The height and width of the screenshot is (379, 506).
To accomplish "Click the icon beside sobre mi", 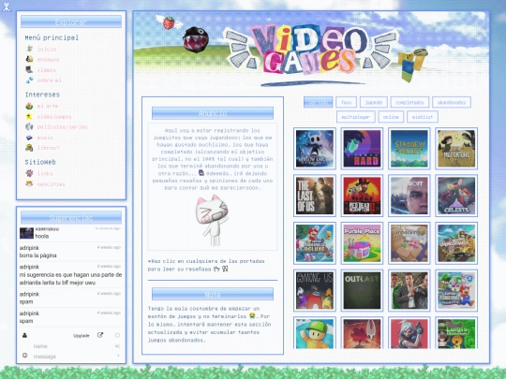I will pos(29,80).
